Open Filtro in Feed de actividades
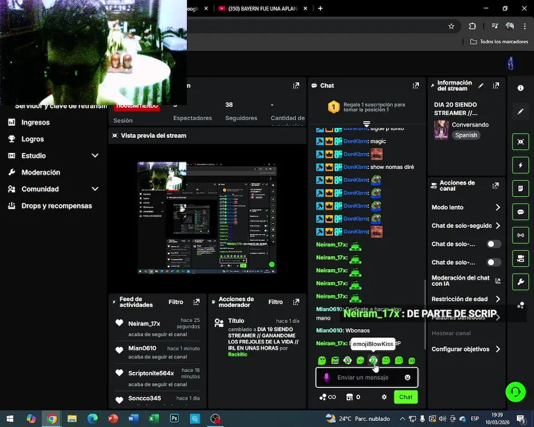Image resolution: width=534 pixels, height=427 pixels. coord(176,302)
